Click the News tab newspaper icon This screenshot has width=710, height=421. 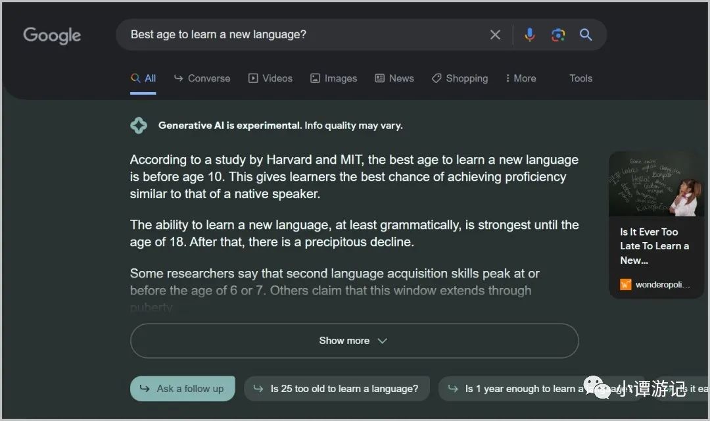pyautogui.click(x=379, y=78)
